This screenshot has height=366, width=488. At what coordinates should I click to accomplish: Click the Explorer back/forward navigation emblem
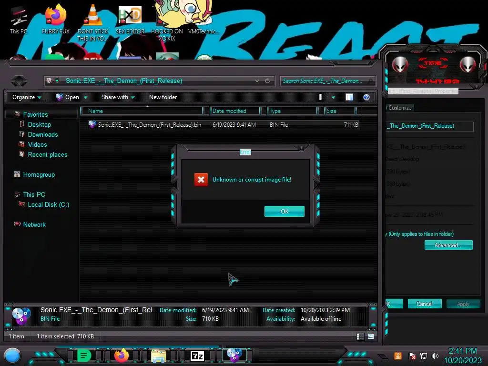click(x=19, y=81)
